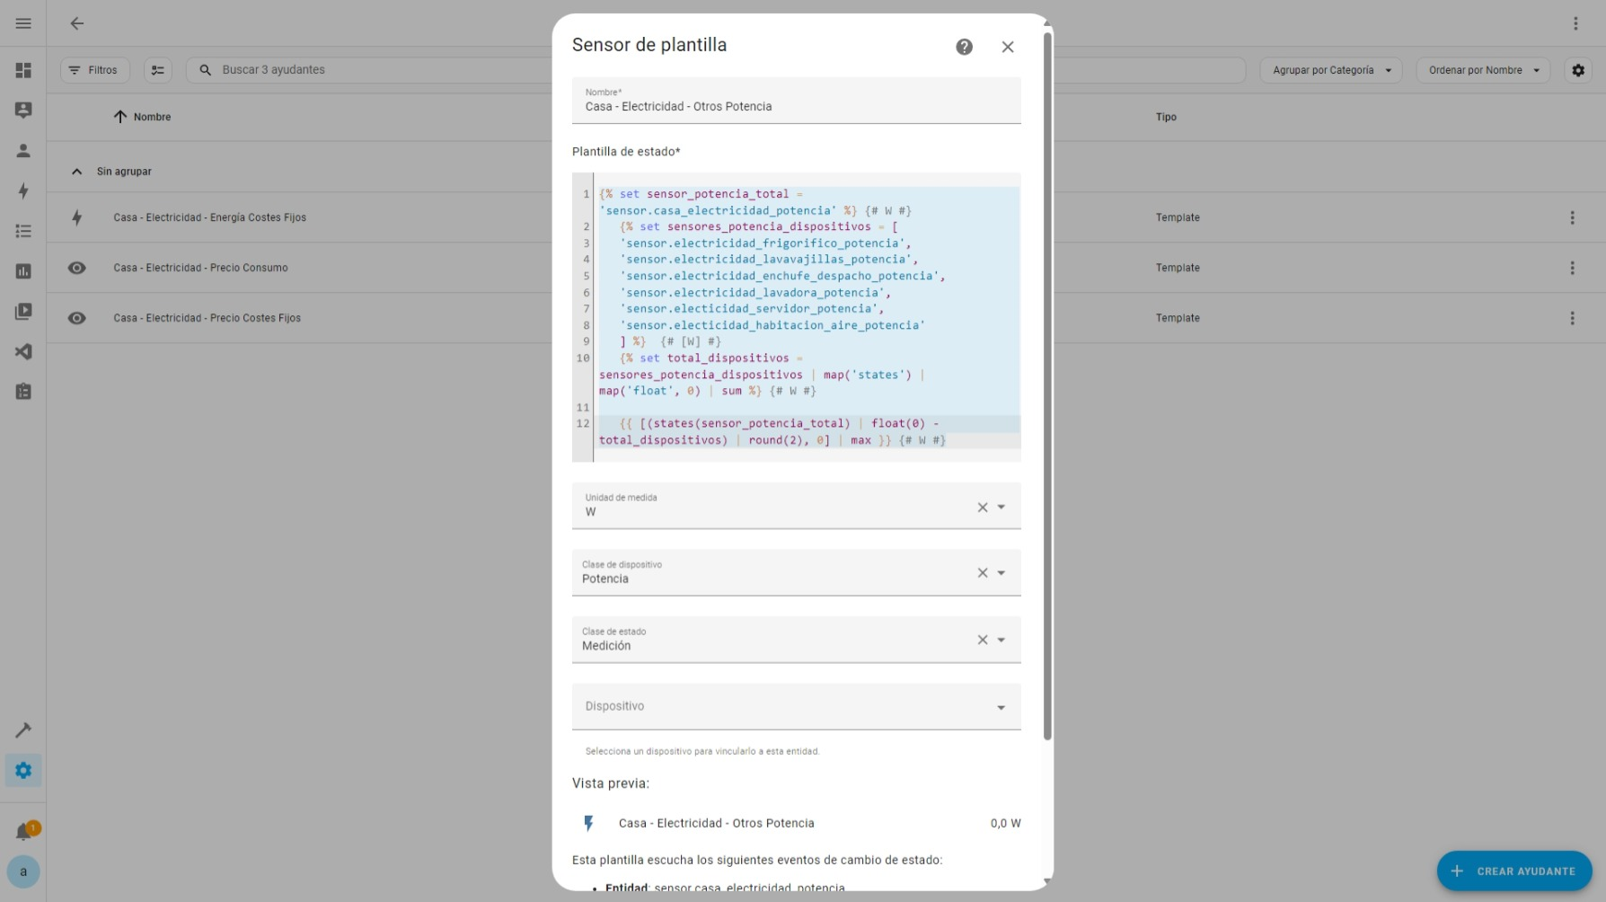Open the History panel from the sidebar
Image resolution: width=1606 pixels, height=902 pixels.
[x=23, y=270]
